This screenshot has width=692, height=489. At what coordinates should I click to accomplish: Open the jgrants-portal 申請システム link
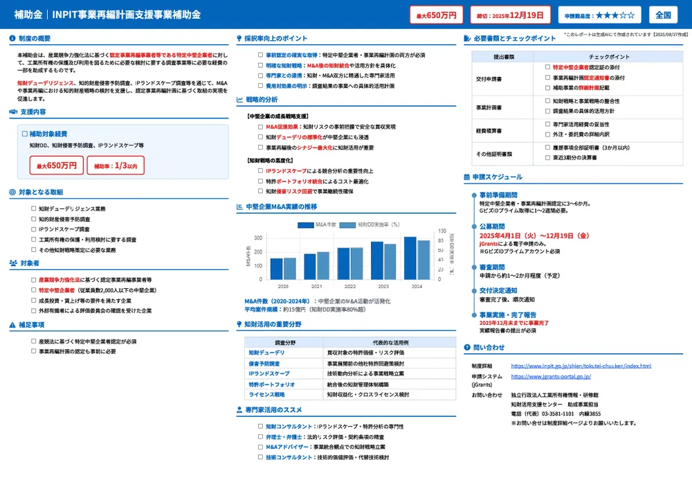[x=551, y=377]
